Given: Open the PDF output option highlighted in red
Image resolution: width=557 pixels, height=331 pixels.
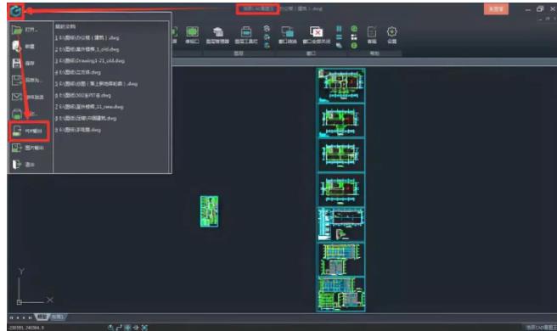Looking at the screenshot, I should [x=29, y=131].
